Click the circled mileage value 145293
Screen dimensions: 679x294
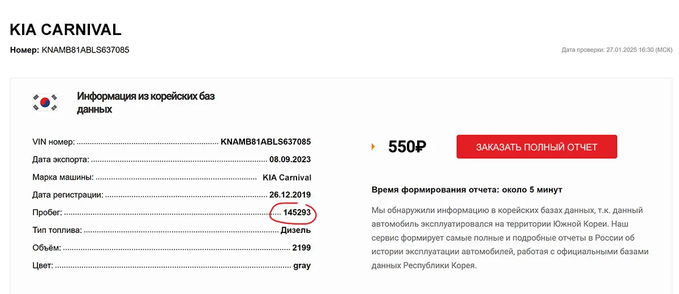point(297,213)
